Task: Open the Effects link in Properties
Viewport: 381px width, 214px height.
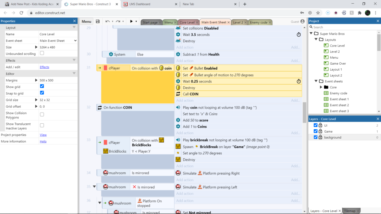Action: pos(45,67)
